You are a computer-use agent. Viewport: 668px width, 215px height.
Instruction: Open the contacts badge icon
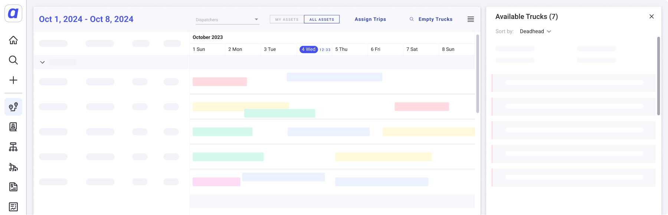click(13, 127)
